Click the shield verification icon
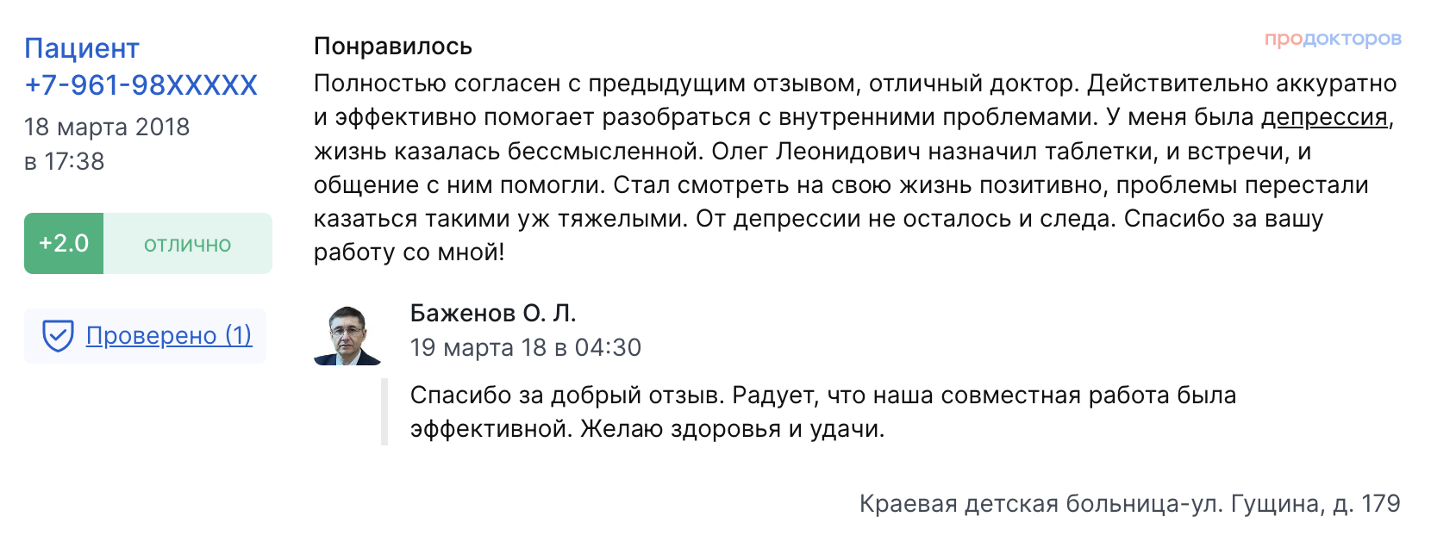The height and width of the screenshot is (548, 1431). coord(58,335)
